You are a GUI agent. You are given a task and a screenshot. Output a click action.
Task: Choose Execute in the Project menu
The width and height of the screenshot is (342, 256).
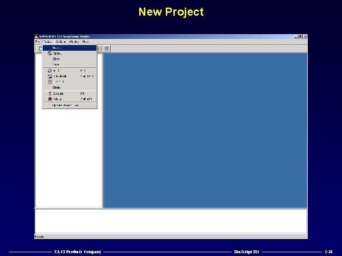coord(69,93)
